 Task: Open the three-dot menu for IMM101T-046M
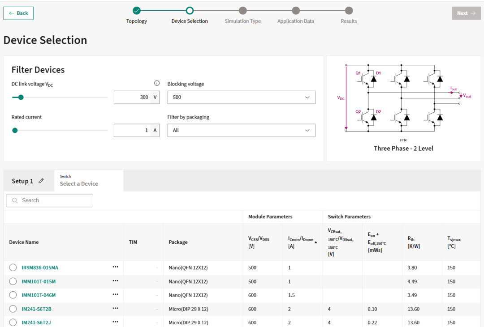point(115,295)
